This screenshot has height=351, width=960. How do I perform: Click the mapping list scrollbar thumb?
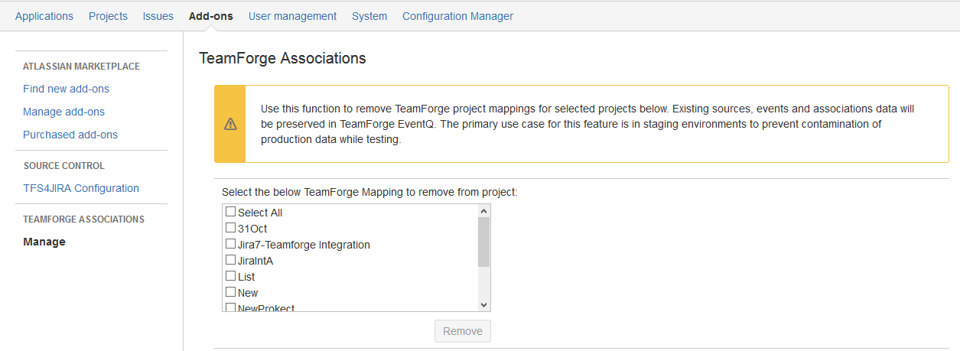483,242
